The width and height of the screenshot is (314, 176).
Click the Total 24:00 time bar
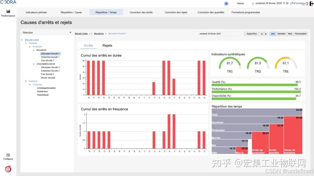[x=257, y=112]
